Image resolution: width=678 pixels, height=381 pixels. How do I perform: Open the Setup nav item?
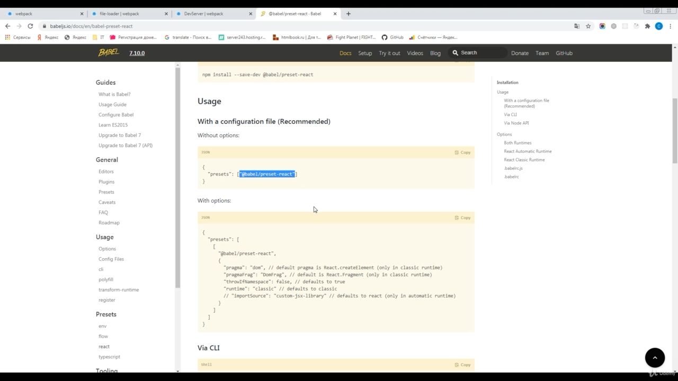pyautogui.click(x=365, y=53)
